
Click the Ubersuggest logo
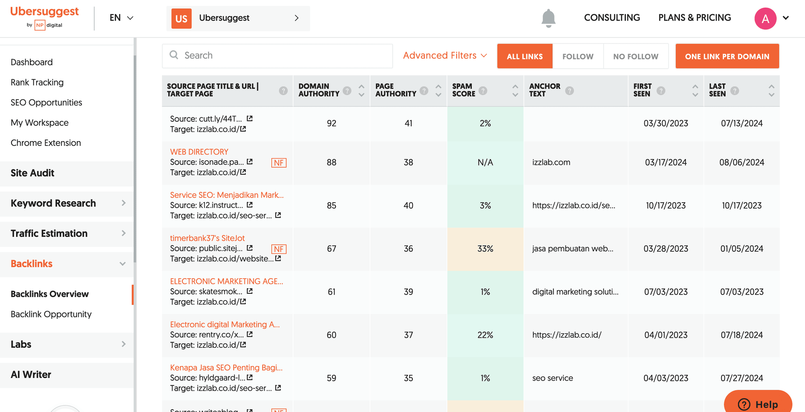tap(45, 18)
